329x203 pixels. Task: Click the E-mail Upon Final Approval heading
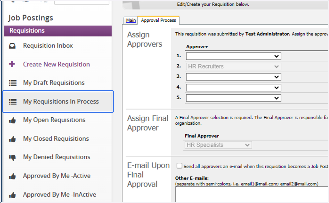tap(148, 175)
